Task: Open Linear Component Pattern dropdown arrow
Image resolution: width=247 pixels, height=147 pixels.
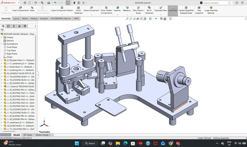Action: (62, 15)
